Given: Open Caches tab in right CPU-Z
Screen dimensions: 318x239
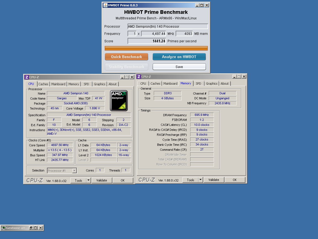Looking at the screenshot, I should click(x=155, y=84).
